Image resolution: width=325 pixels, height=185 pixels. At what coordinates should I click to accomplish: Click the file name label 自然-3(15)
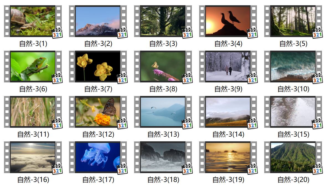(x=293, y=134)
